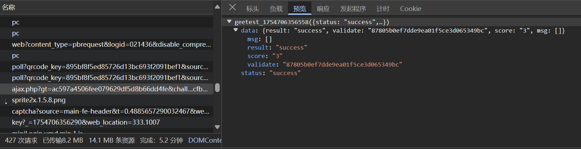
Task: Open the captcha?source=main-fe-header request
Action: [110, 111]
